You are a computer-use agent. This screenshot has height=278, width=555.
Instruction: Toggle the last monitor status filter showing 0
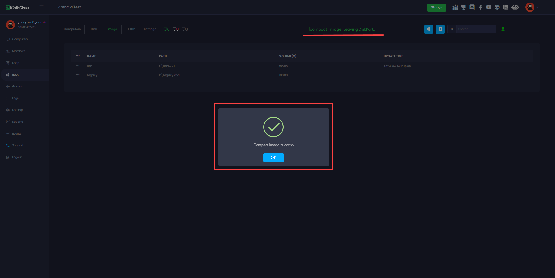(185, 29)
